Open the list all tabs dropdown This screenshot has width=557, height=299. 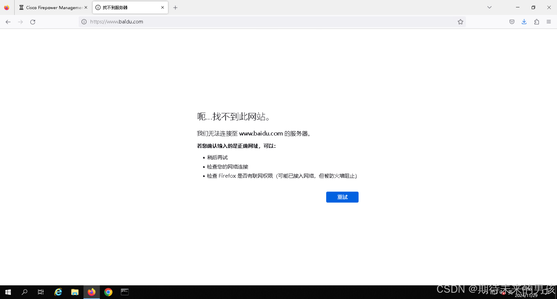[489, 7]
